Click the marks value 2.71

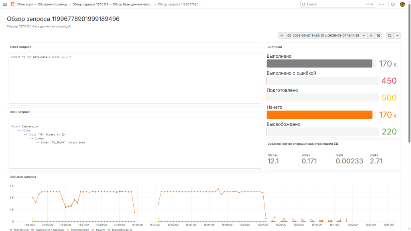(376, 161)
